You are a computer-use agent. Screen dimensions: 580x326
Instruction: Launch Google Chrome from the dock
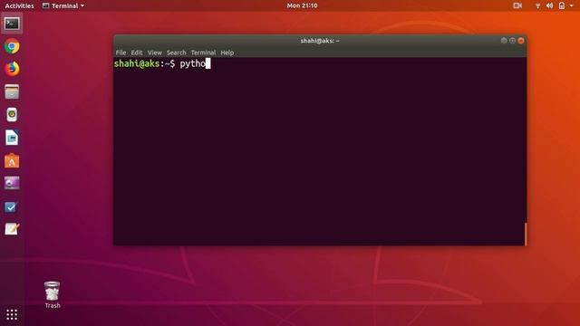click(12, 46)
